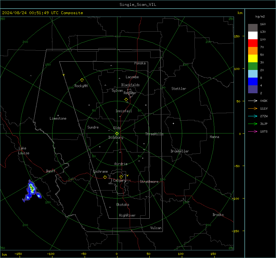Click the cyan 27ZW arrow icon
Screen dimensions: 276x258
pos(253,116)
